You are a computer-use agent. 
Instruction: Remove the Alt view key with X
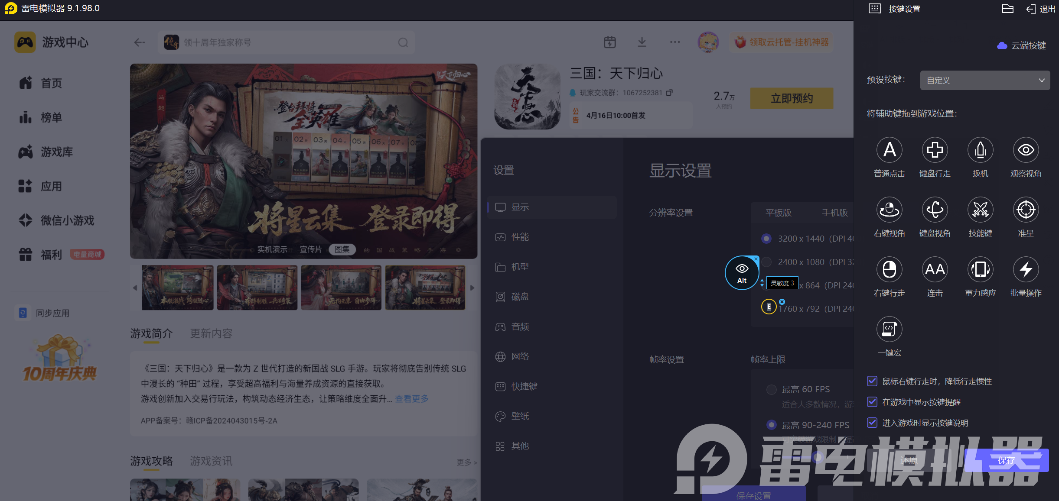pos(756,259)
